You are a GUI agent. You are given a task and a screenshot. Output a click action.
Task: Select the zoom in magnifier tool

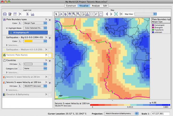coord(74,14)
